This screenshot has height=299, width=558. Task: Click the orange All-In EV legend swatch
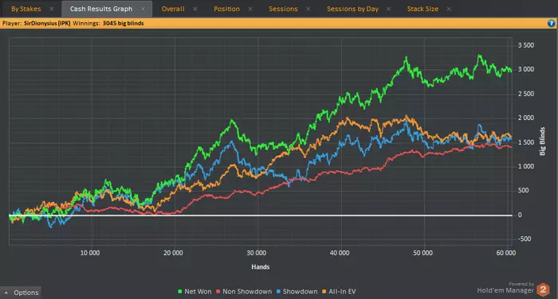[x=324, y=292]
